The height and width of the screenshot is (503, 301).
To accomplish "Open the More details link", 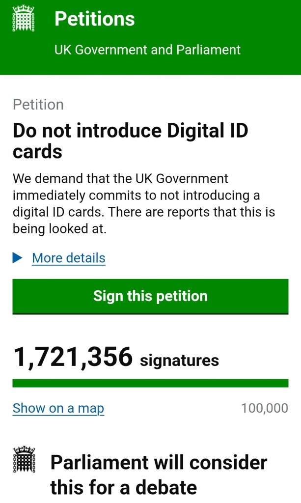I will 68,258.
